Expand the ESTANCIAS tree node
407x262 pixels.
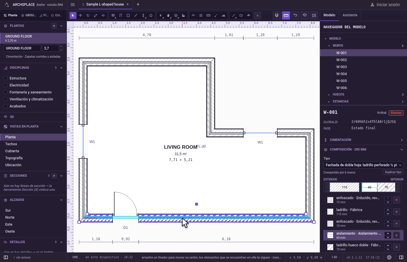coord(329,102)
